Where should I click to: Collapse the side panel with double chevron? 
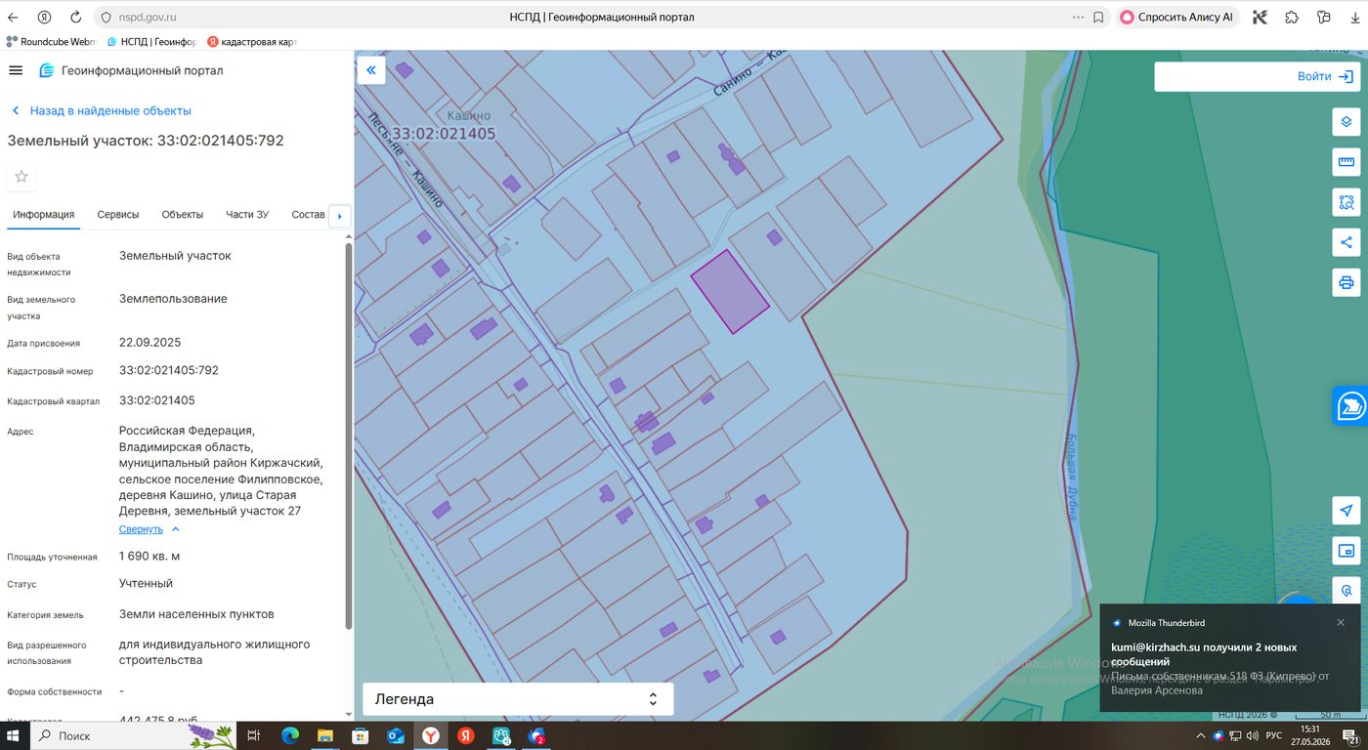[371, 70]
